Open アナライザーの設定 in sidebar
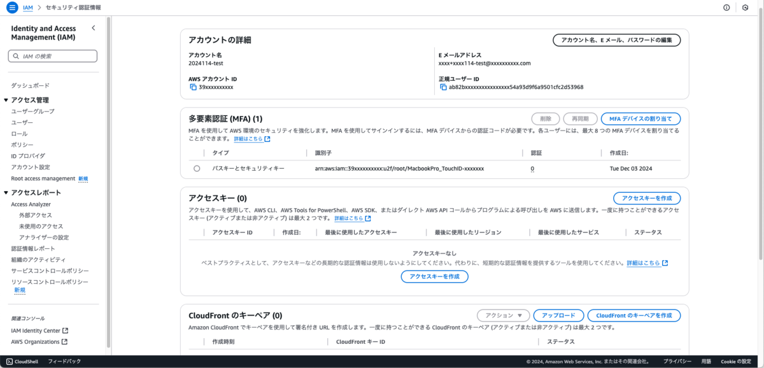 point(44,237)
